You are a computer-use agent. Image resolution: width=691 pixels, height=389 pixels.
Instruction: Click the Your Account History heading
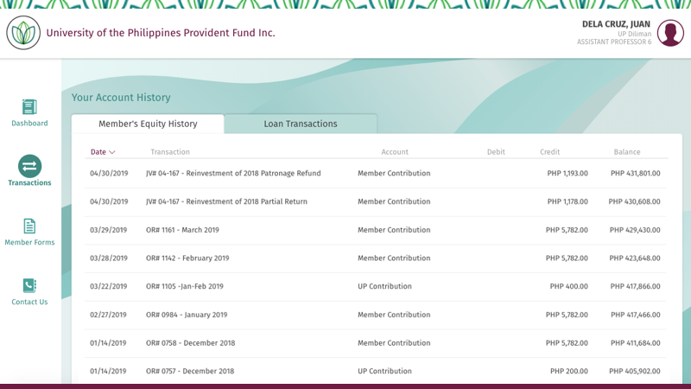pos(121,98)
